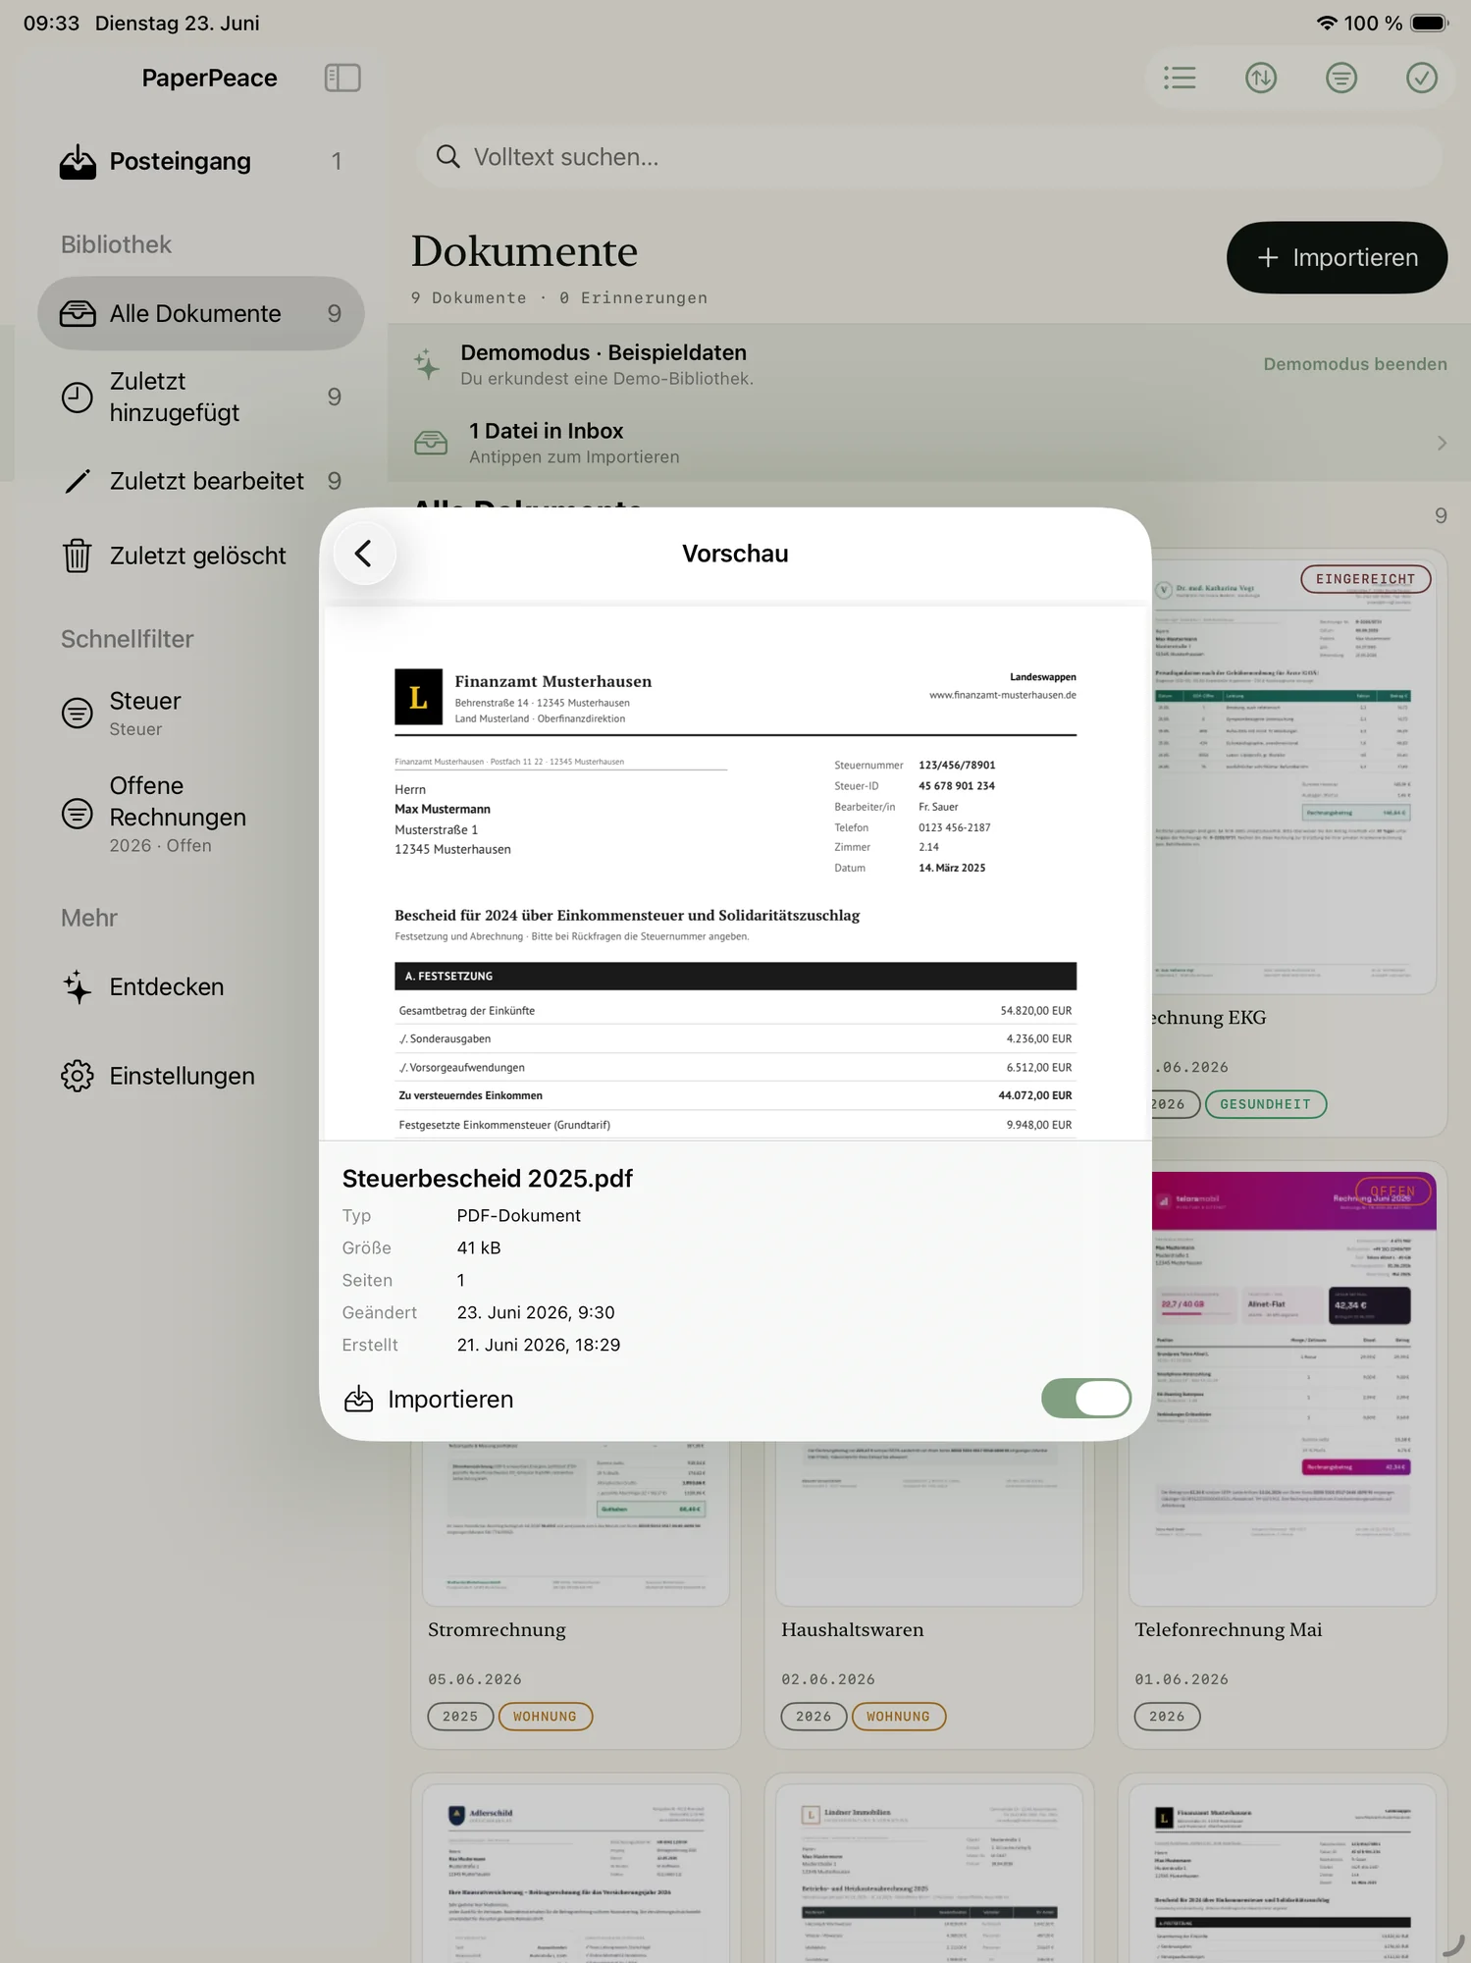Click the battery status icon
Viewport: 1471px width, 1963px height.
[x=1430, y=23]
